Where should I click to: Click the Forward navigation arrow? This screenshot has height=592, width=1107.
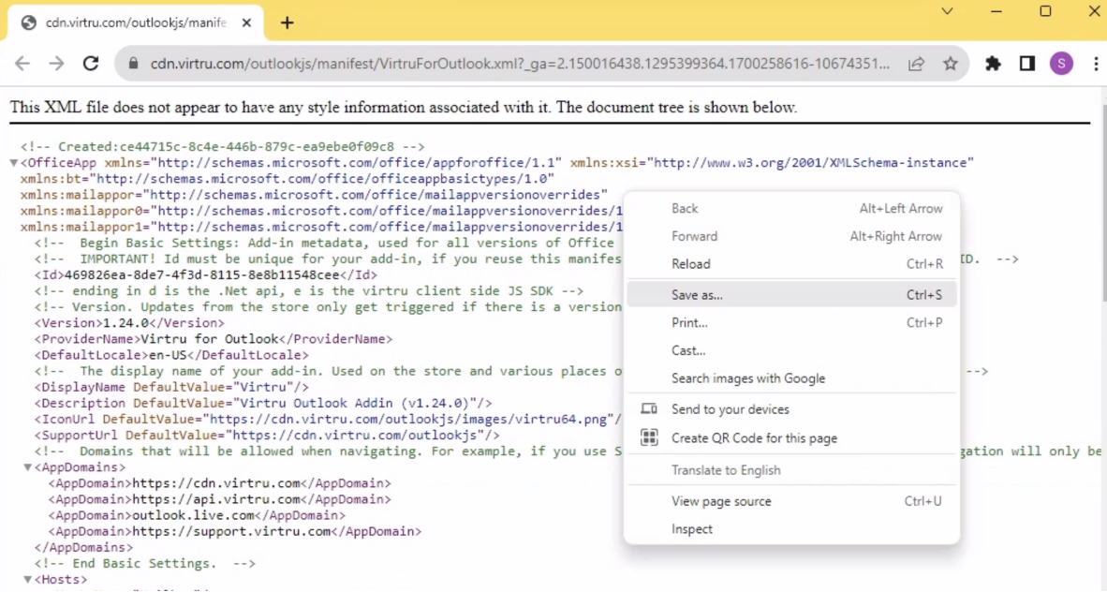(x=56, y=64)
